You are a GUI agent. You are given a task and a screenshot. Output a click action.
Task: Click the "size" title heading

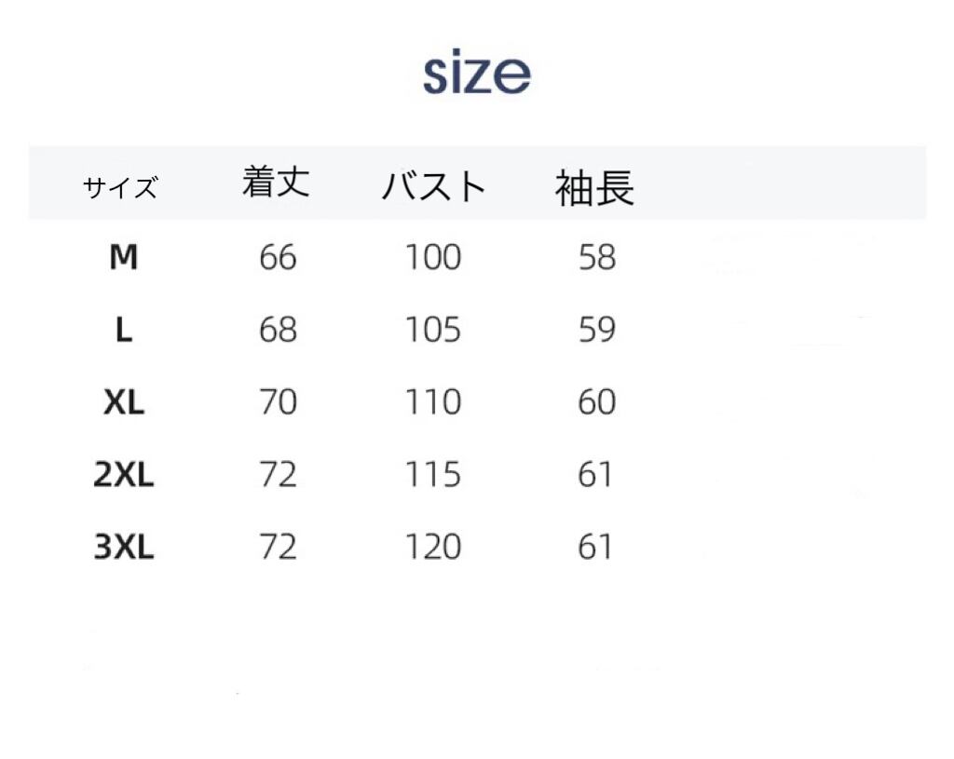click(x=476, y=74)
